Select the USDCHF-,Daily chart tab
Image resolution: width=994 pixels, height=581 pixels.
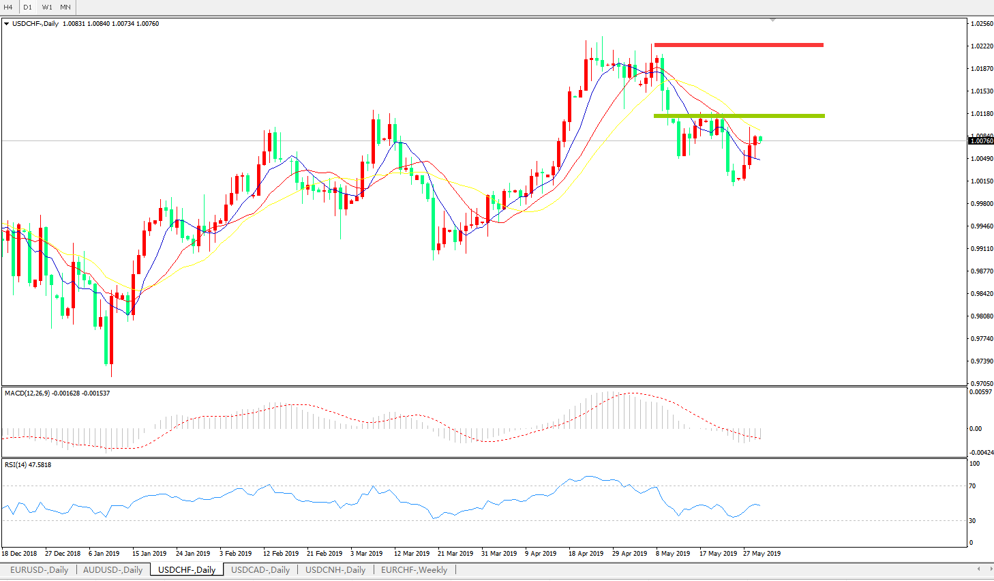tap(186, 570)
